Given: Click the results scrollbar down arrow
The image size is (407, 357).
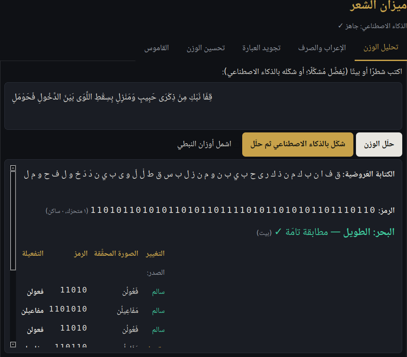Looking at the screenshot, I should [13, 344].
